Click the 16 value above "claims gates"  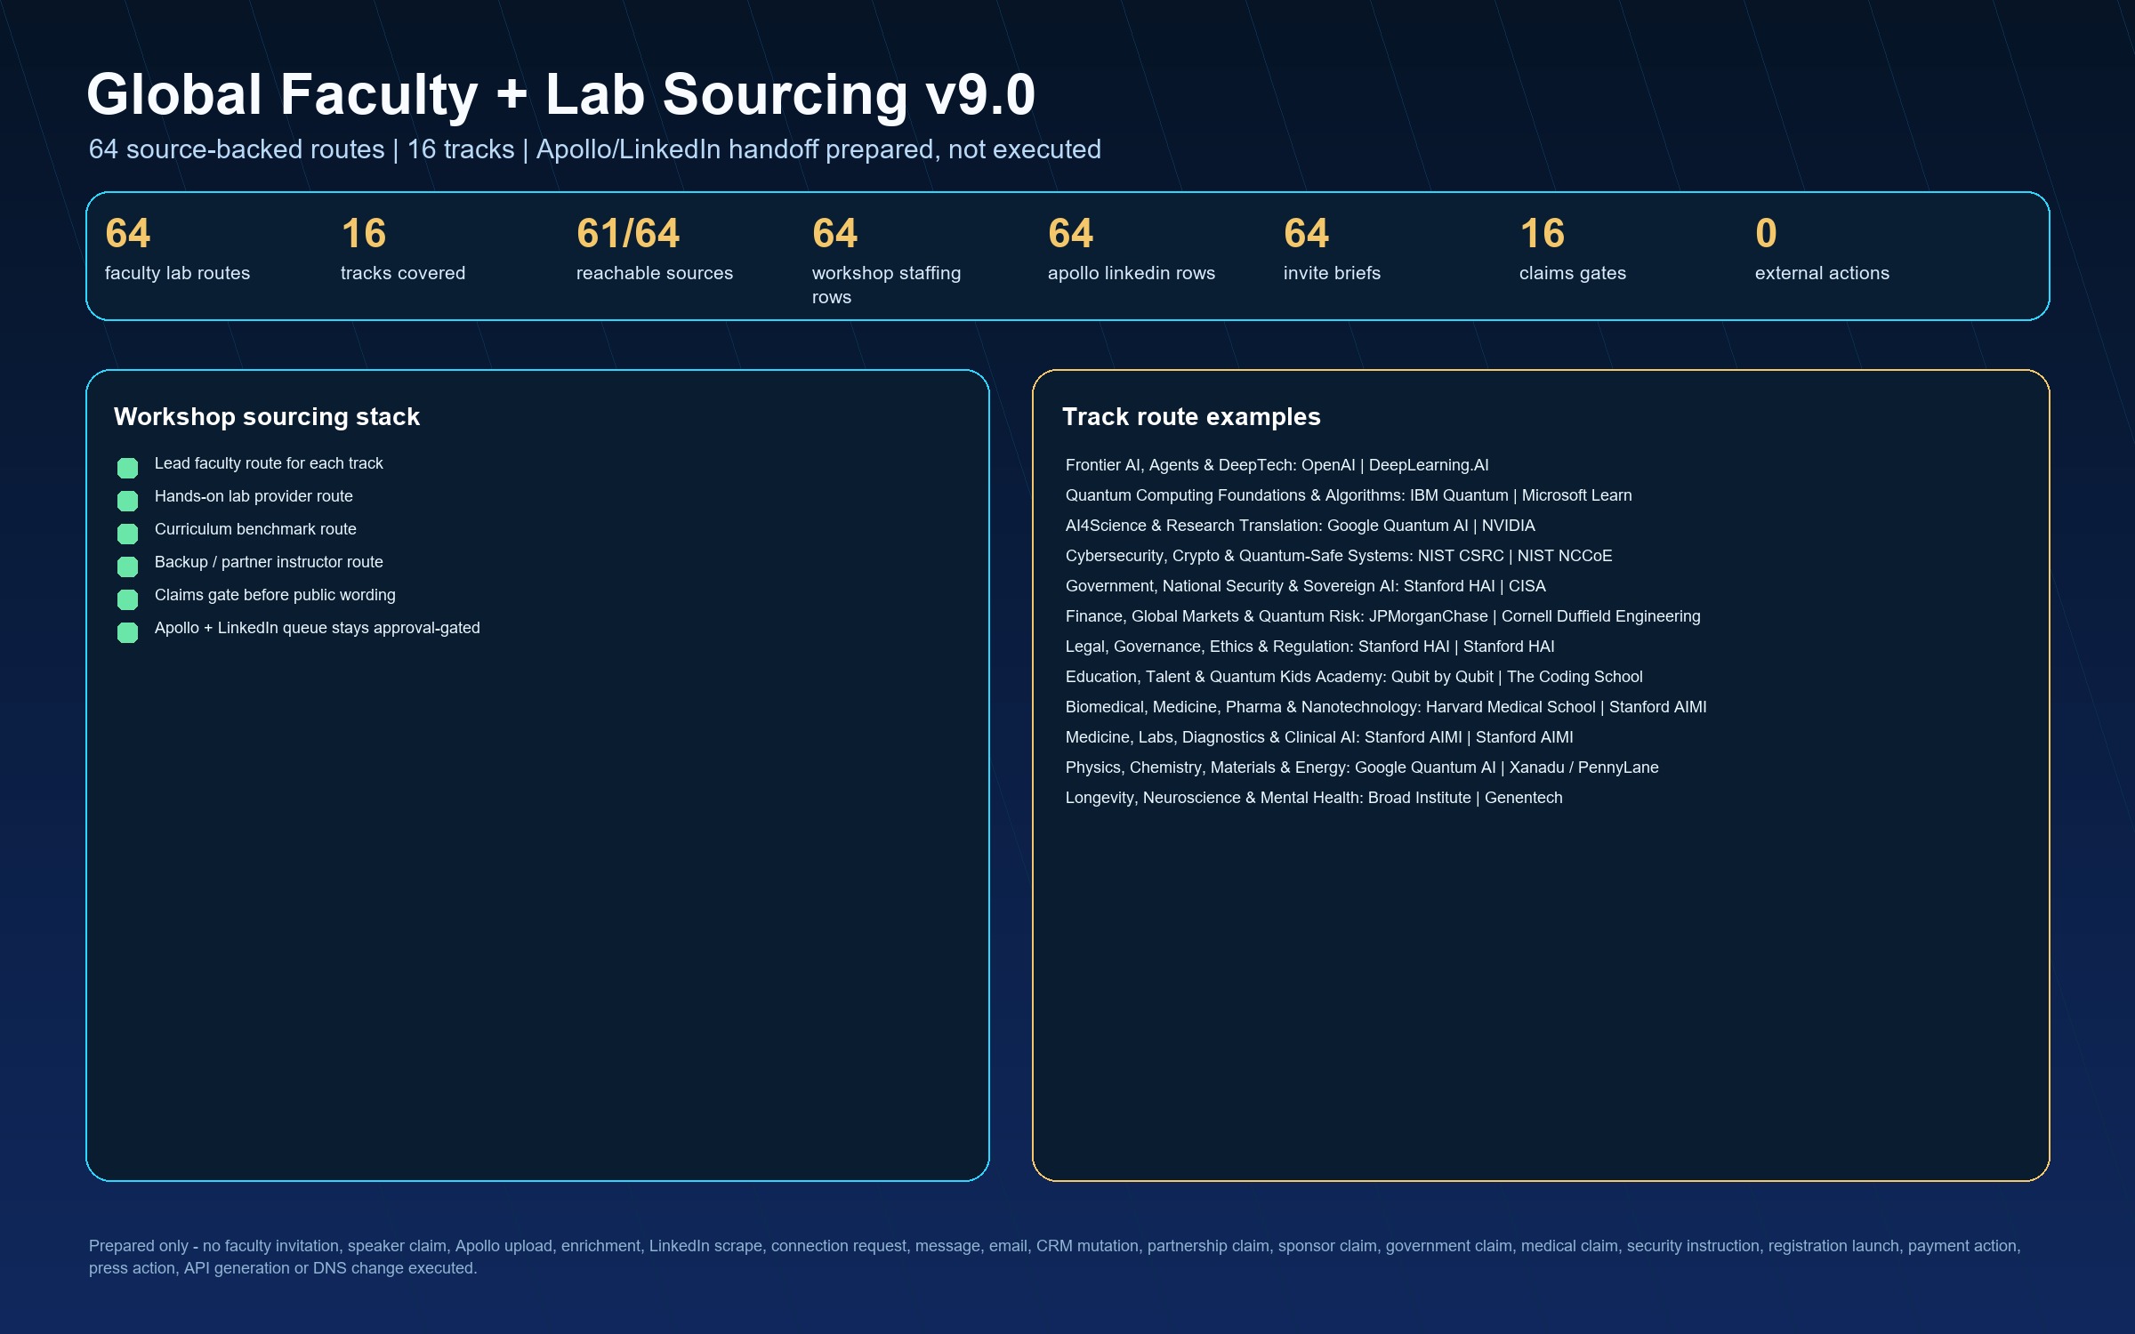click(x=1543, y=233)
